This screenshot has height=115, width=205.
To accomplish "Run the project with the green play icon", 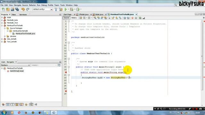I will click(66, 9).
